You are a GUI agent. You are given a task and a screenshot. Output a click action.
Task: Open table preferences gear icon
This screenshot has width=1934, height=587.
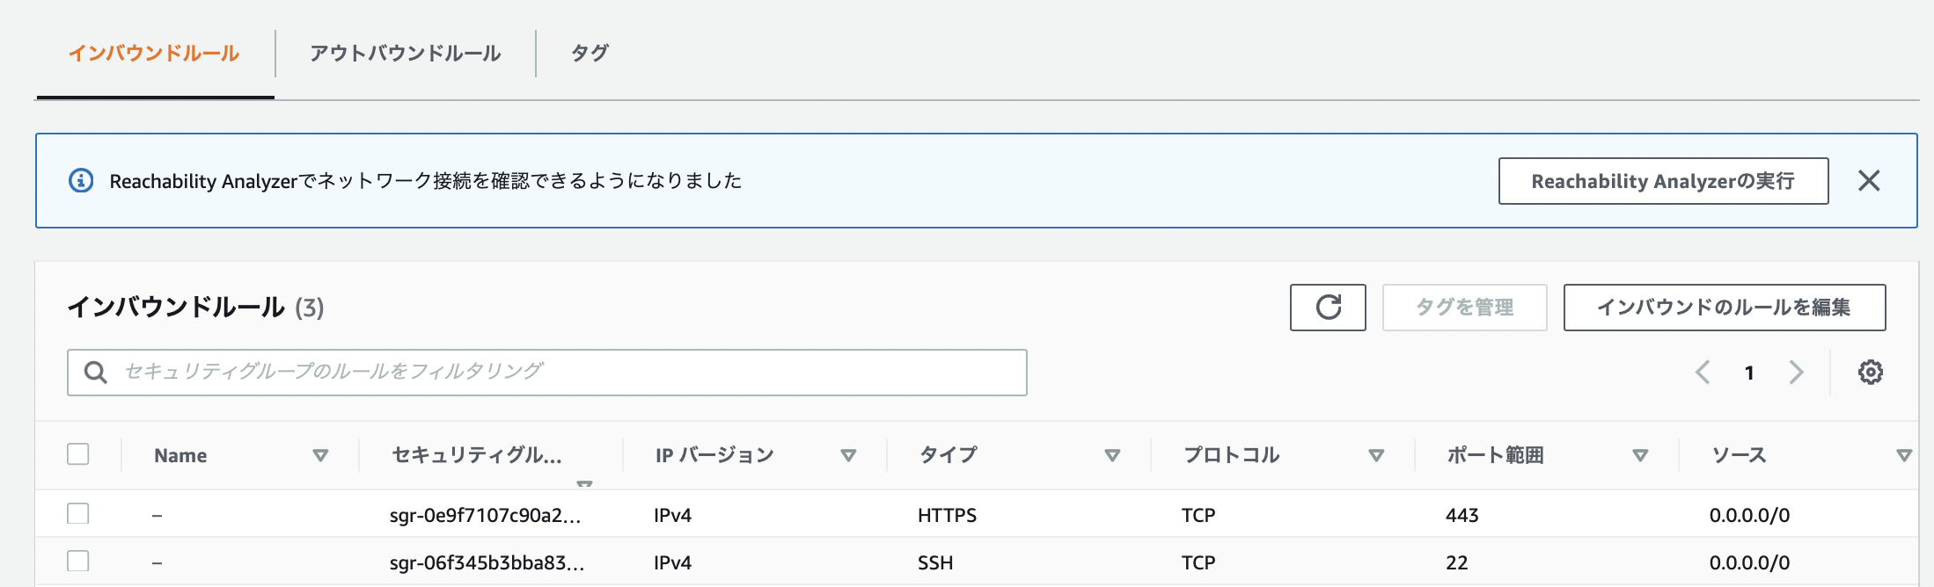pyautogui.click(x=1870, y=373)
